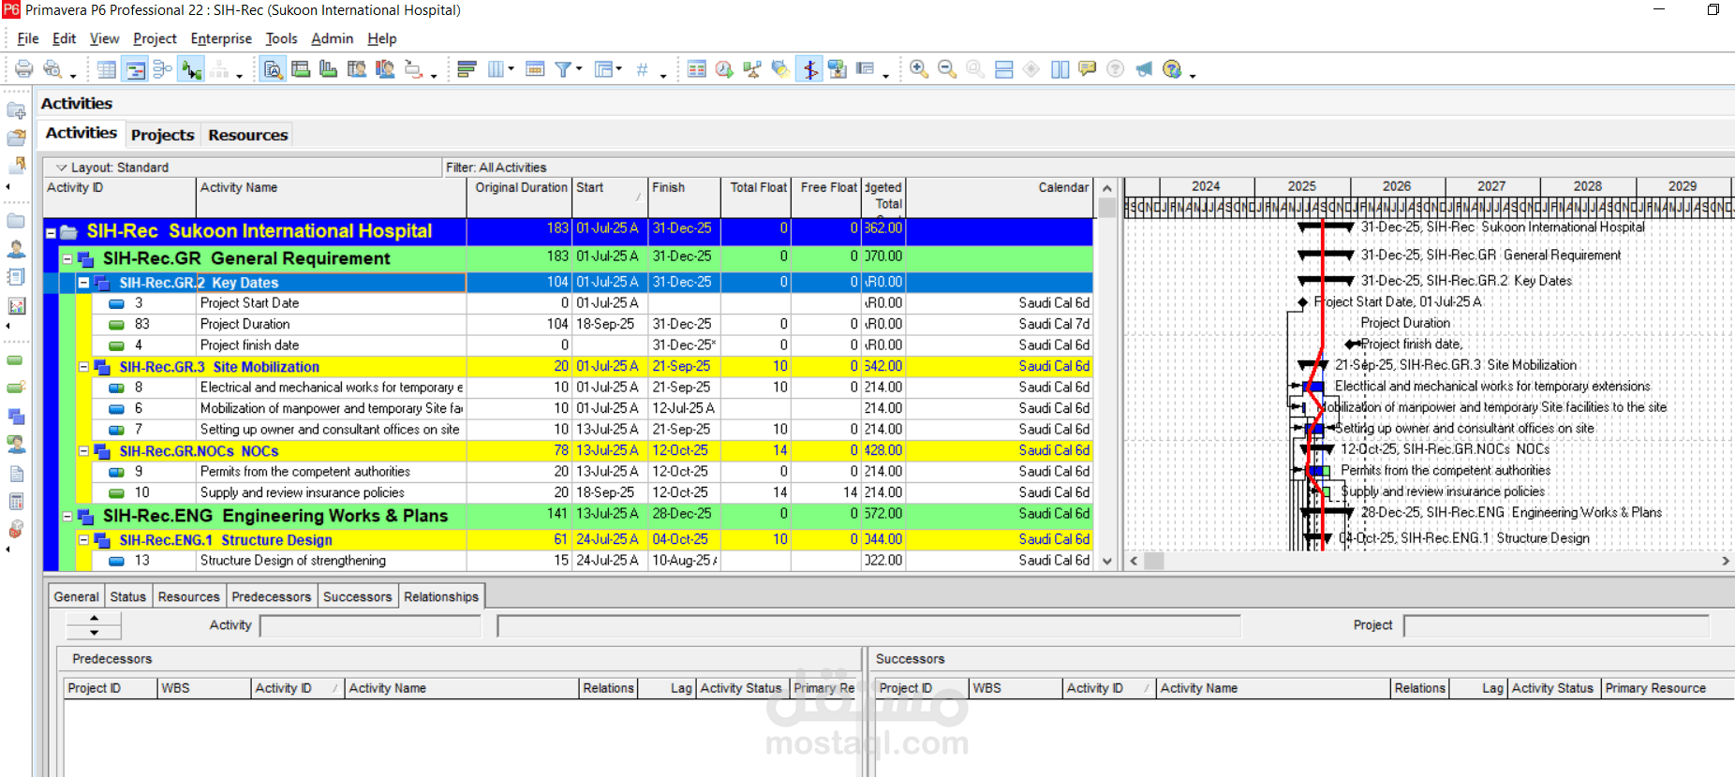Open the online Help globe icon

click(1171, 69)
